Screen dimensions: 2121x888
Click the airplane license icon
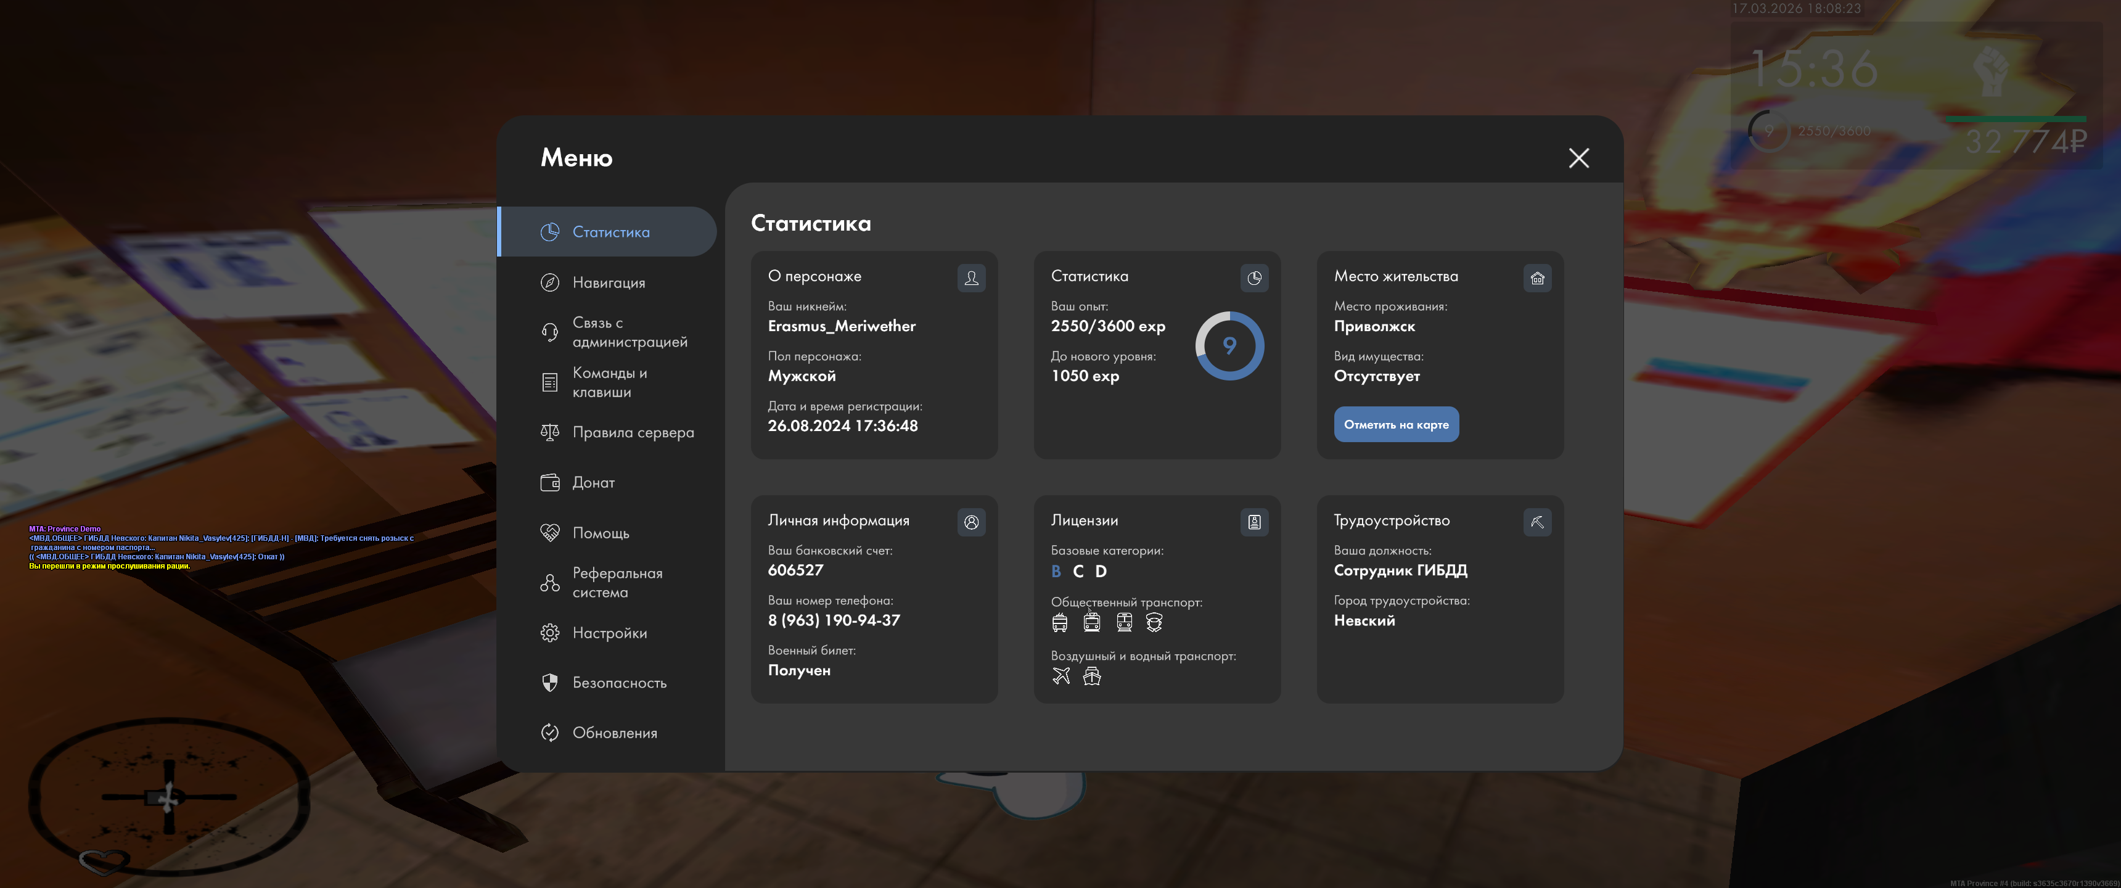pyautogui.click(x=1060, y=676)
